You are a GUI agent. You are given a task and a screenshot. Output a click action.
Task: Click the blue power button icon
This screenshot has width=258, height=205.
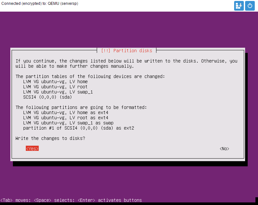(x=250, y=6)
